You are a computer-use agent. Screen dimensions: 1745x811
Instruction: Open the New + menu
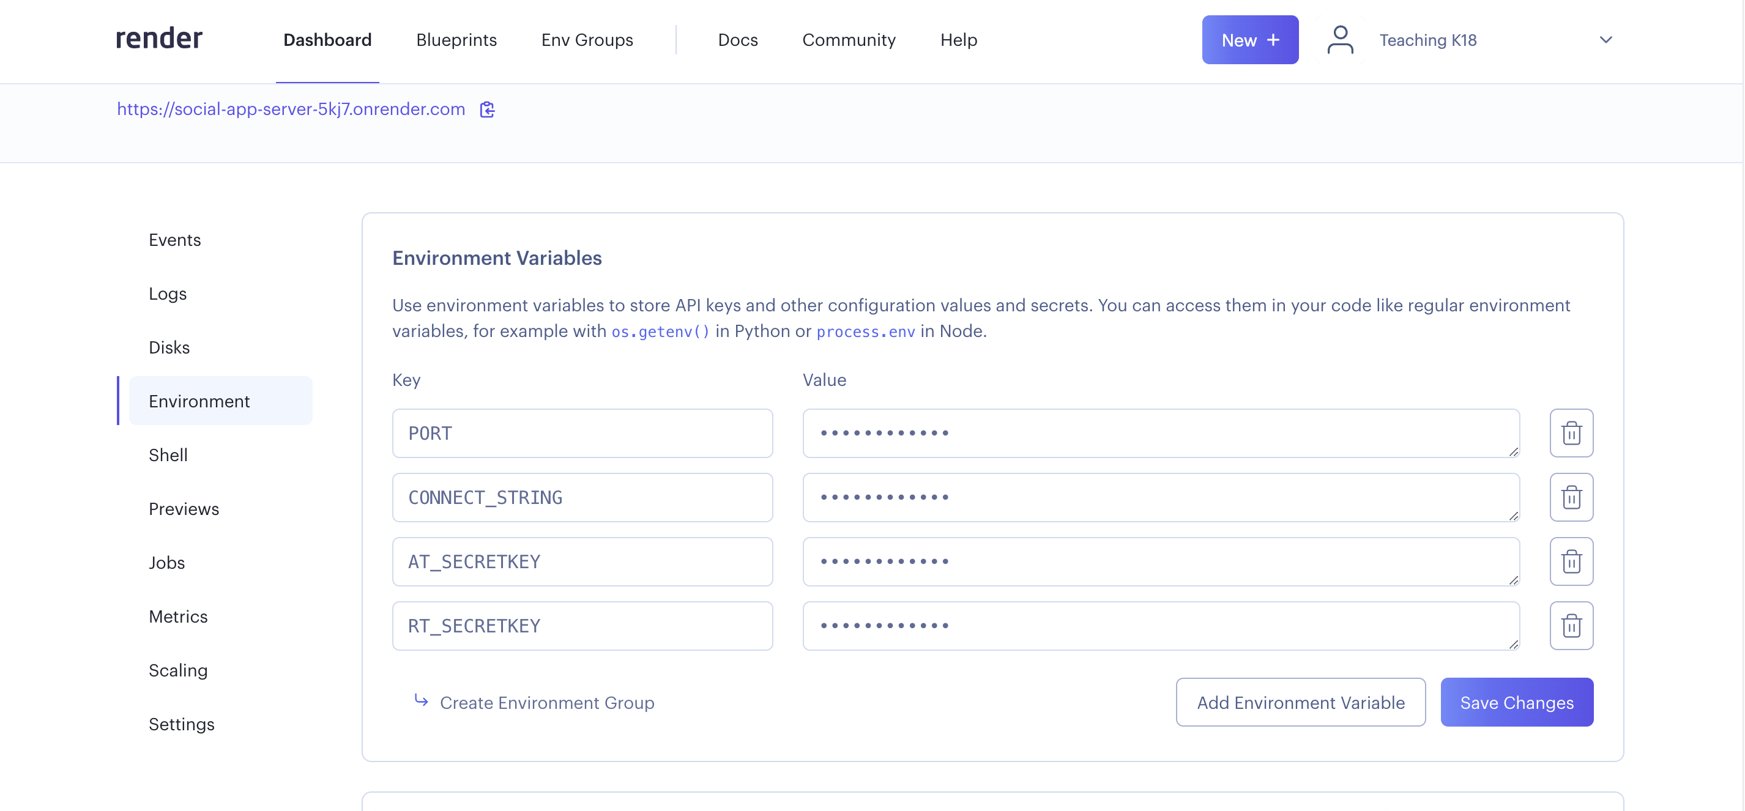point(1249,40)
